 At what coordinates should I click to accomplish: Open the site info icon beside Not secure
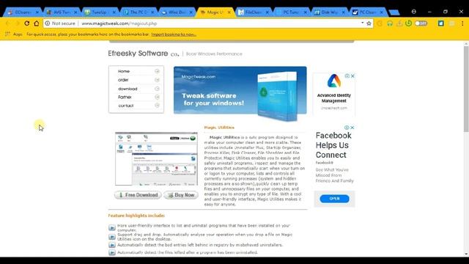47,23
